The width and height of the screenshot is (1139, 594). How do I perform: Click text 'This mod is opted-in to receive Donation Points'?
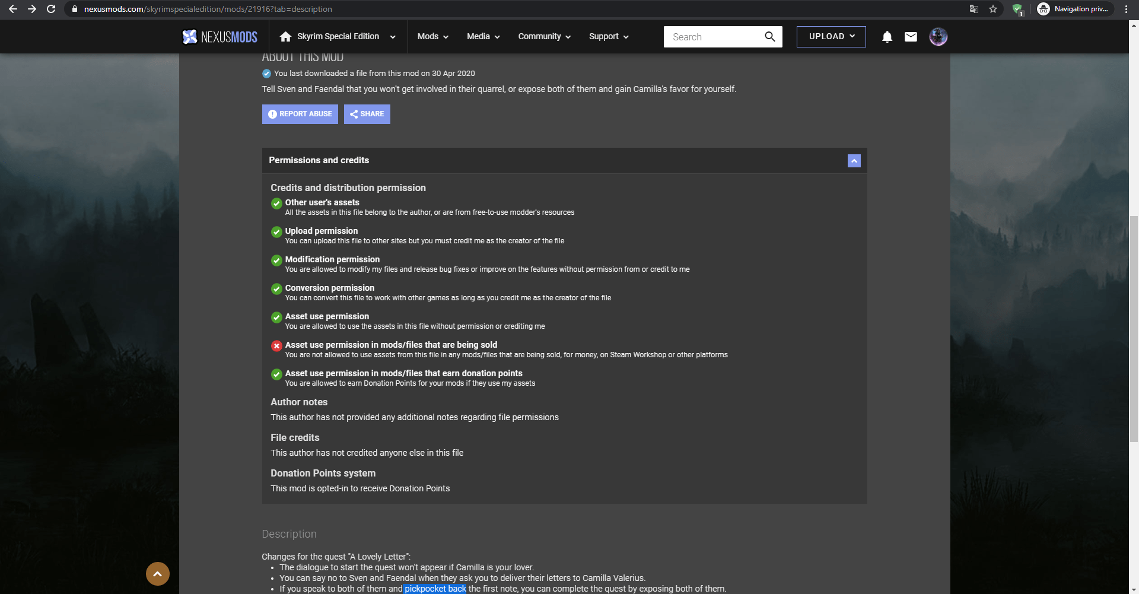click(360, 488)
